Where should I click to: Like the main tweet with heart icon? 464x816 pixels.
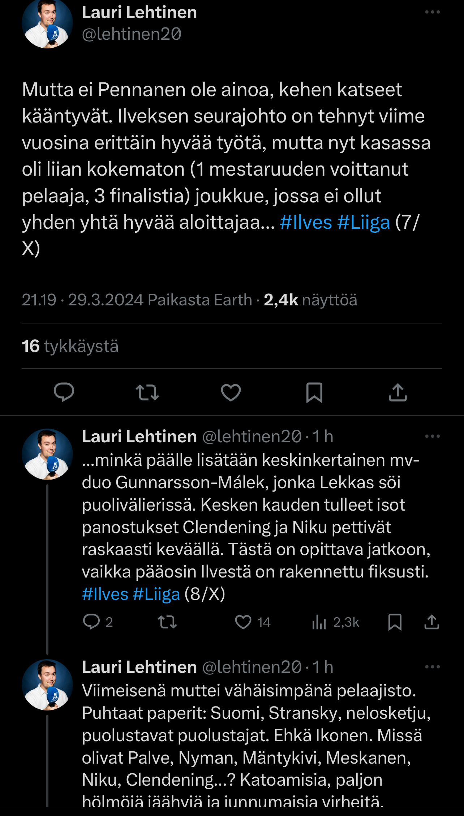(x=231, y=392)
